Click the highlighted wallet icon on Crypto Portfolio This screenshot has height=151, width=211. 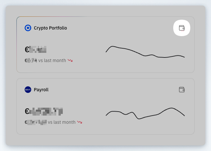pyautogui.click(x=182, y=28)
